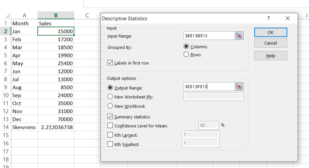The height and width of the screenshot is (168, 309).
Task: Enable Confidence Level for Mean
Action: point(110,126)
